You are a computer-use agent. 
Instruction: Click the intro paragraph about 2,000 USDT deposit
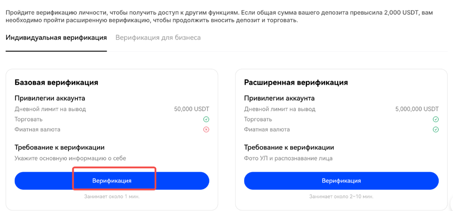(x=219, y=16)
